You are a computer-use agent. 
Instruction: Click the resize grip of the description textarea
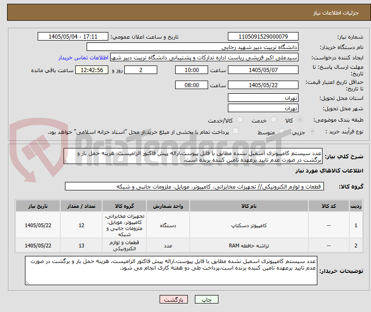click(66, 162)
